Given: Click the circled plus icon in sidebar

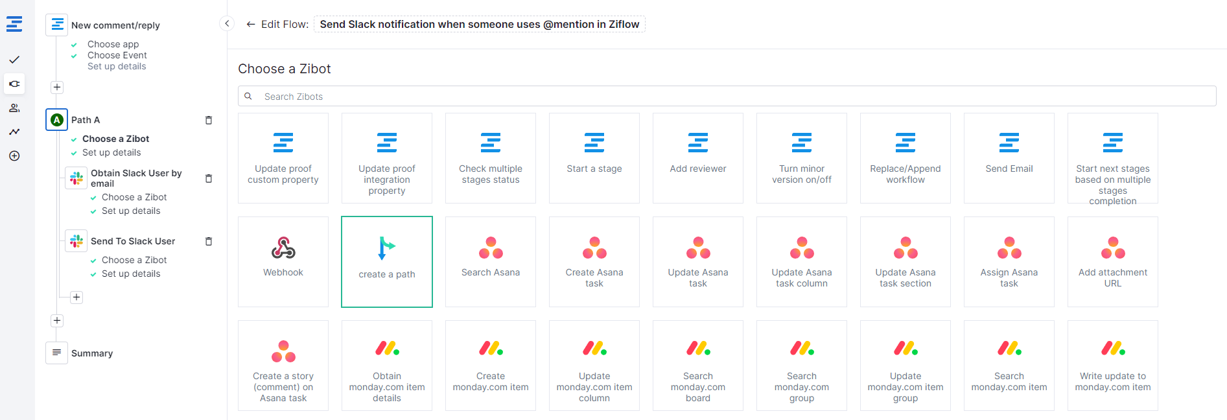Looking at the screenshot, I should pos(14,156).
